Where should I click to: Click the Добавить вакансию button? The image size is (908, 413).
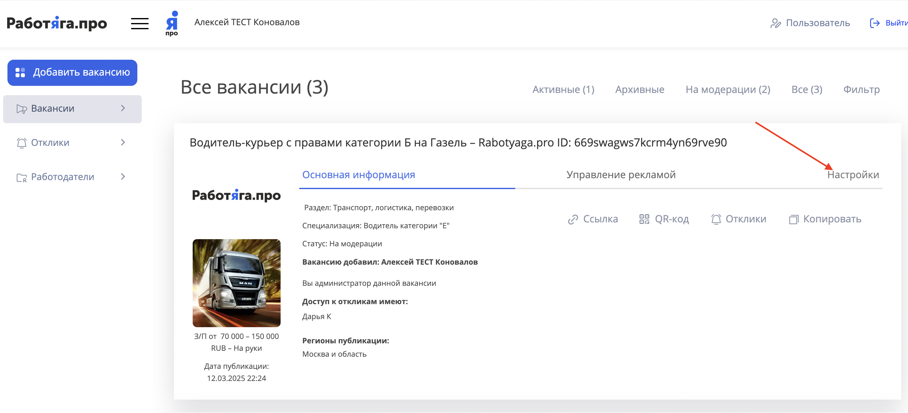(x=72, y=73)
